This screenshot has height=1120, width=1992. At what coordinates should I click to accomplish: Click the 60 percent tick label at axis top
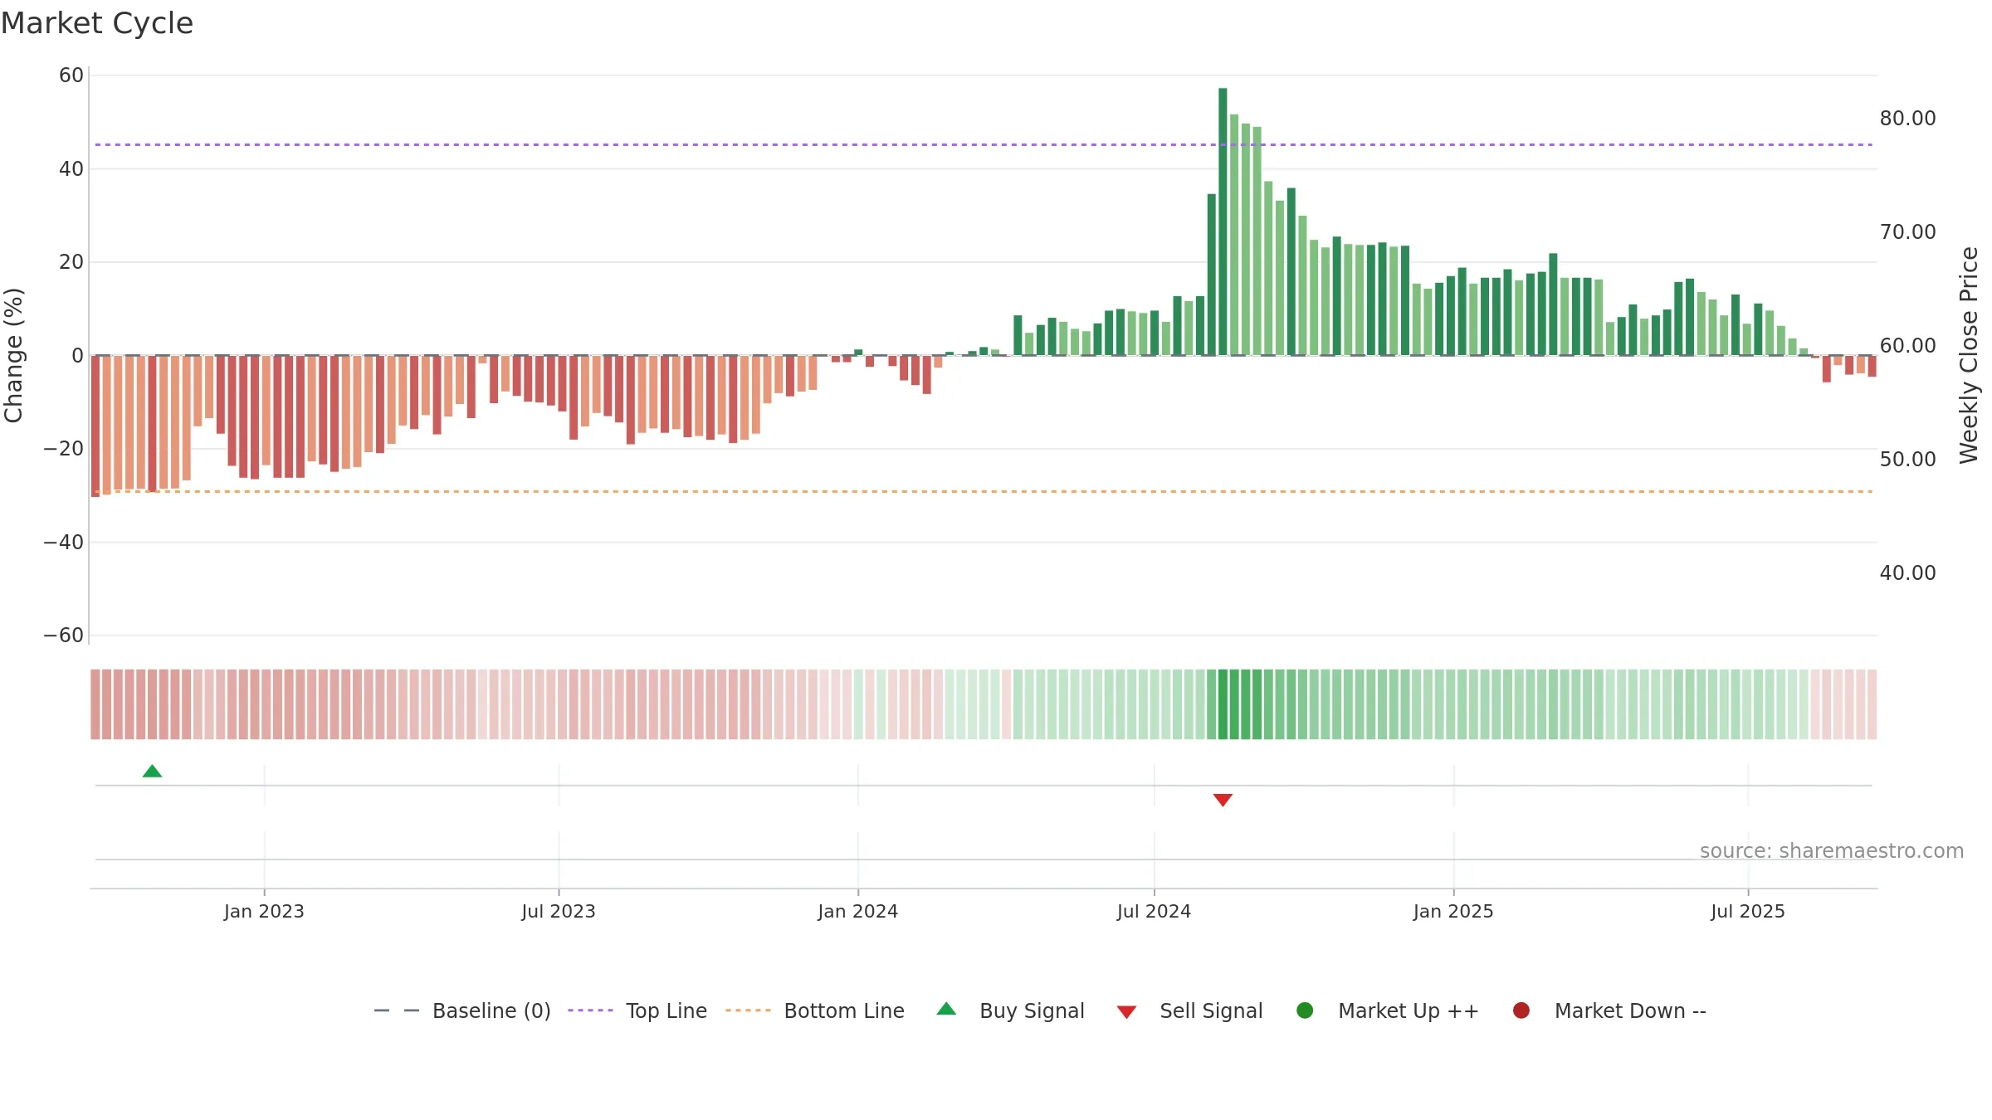coord(71,75)
